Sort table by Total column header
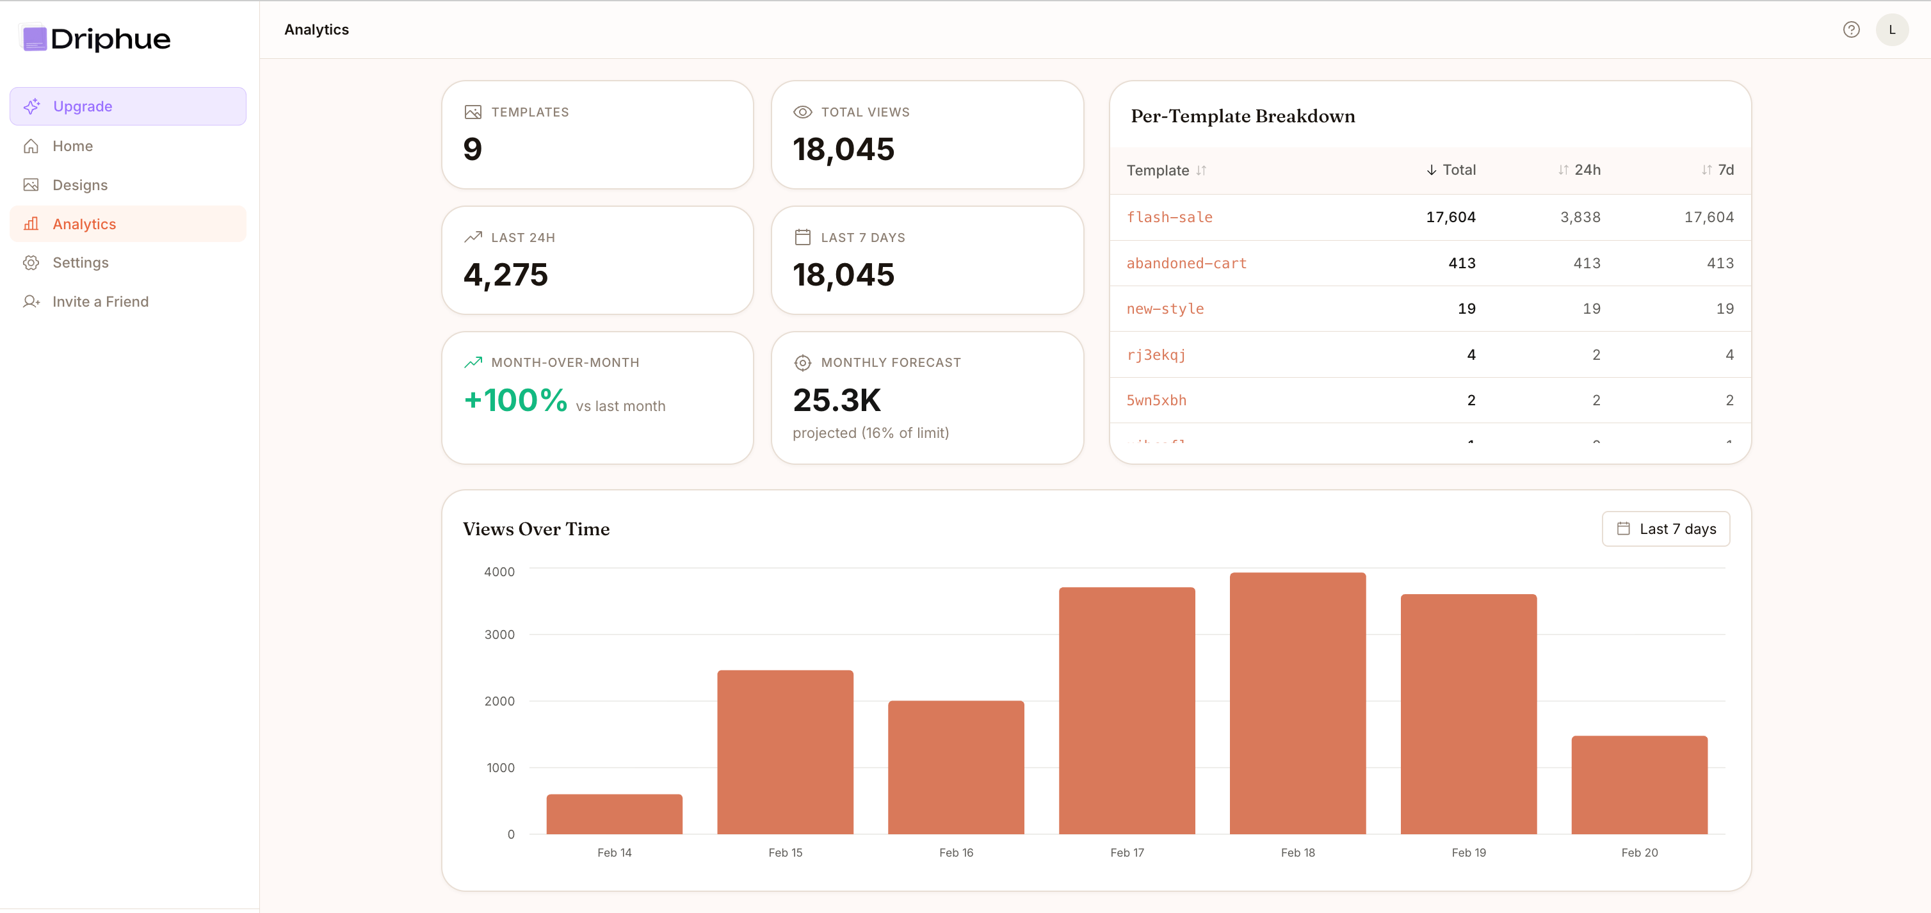Screen dimensions: 1931x913 pyautogui.click(x=1451, y=170)
